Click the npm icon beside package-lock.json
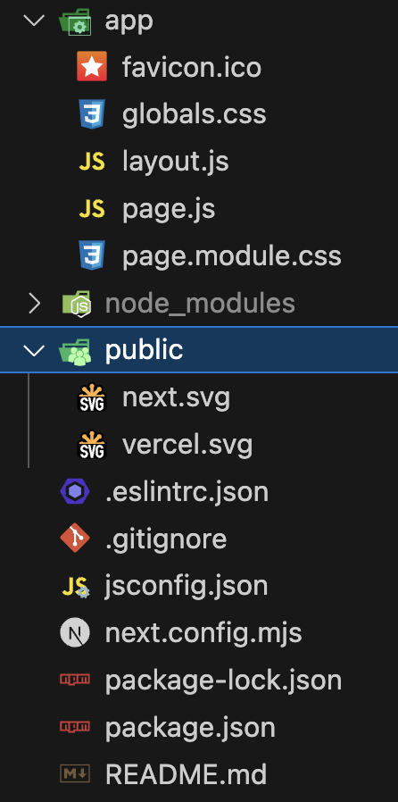This screenshot has width=398, height=802. (x=75, y=680)
